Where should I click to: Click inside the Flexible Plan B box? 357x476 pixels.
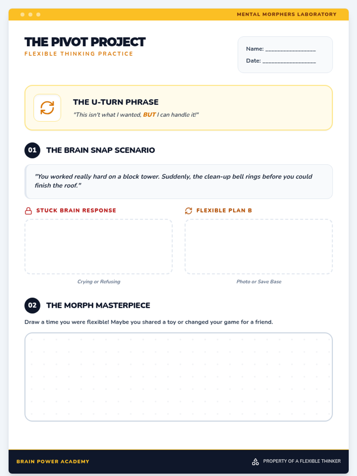(259, 247)
